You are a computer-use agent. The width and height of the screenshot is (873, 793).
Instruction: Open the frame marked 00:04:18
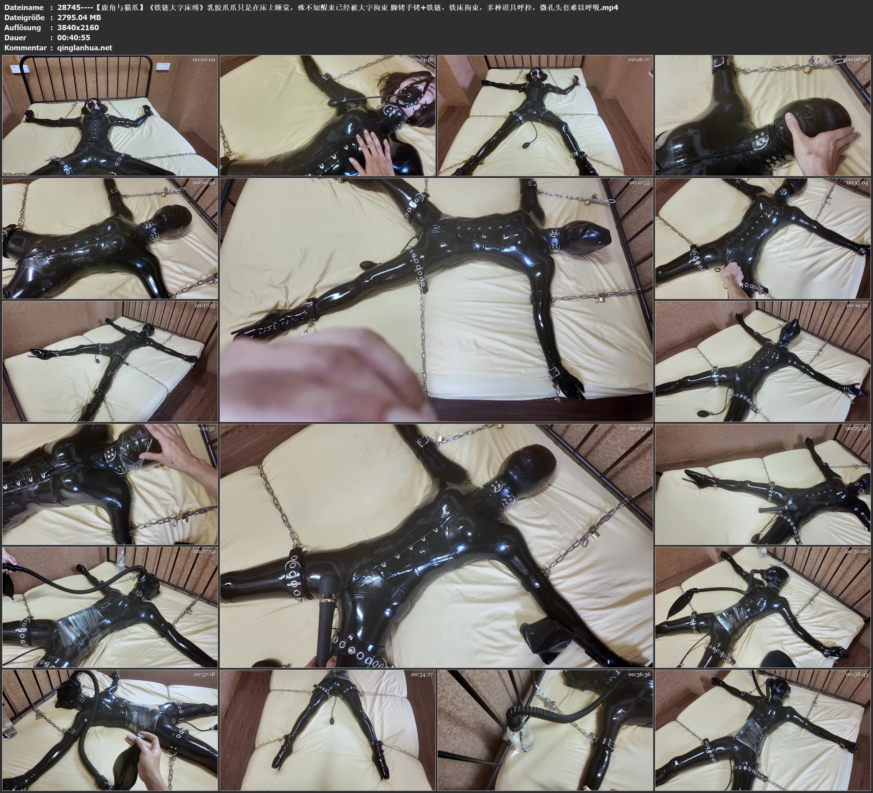(x=327, y=115)
